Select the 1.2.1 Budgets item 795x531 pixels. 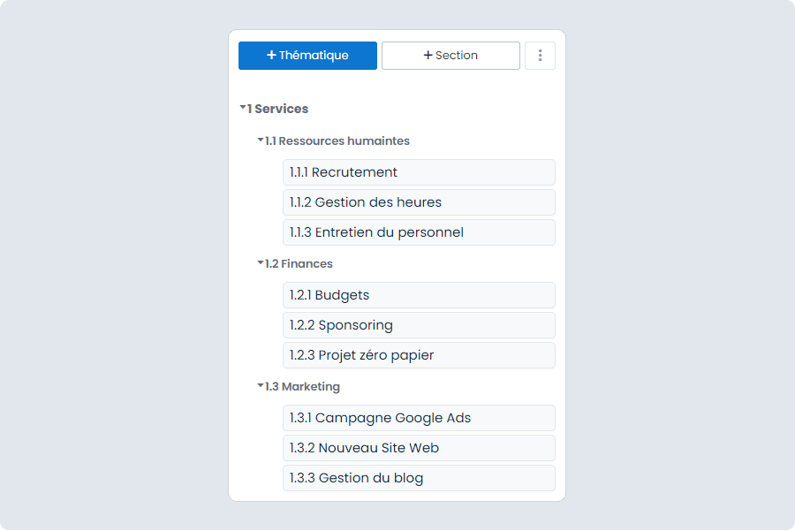point(419,295)
